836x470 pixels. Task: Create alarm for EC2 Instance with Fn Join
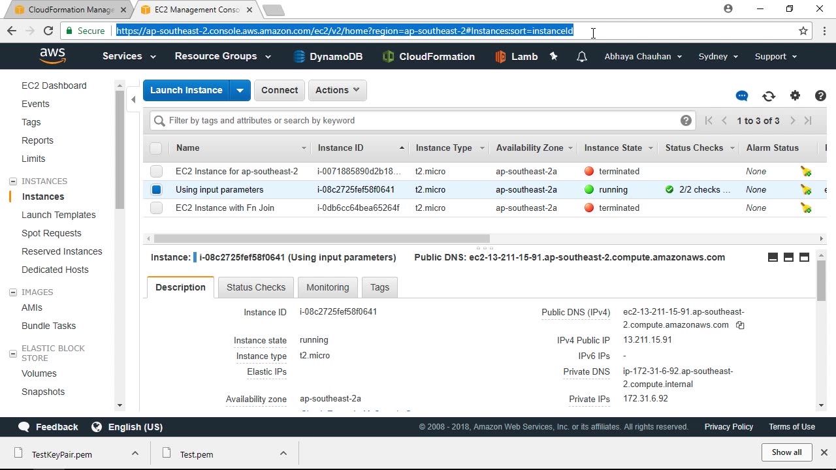click(x=806, y=208)
